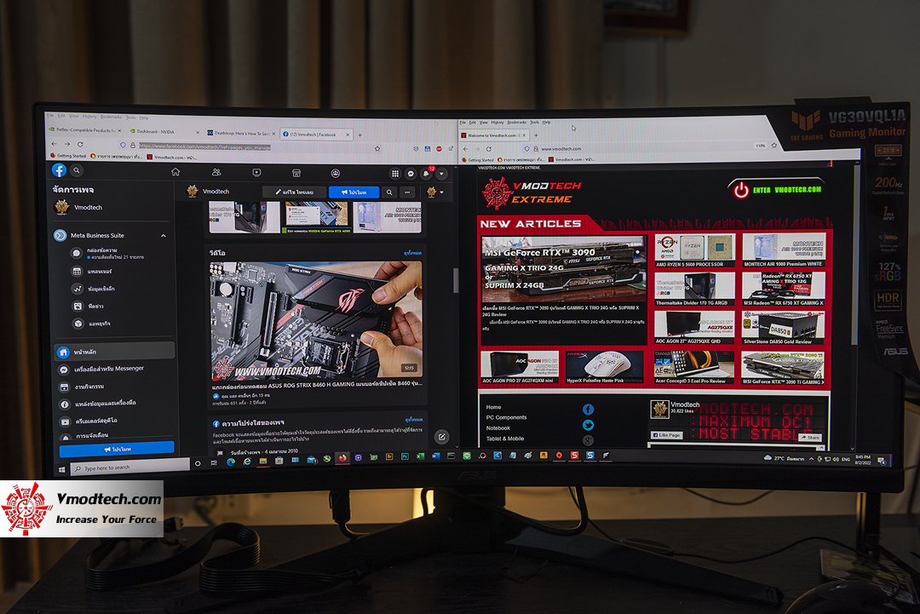
Task: Open a new tab in the Vmodtech window
Action: [536, 135]
